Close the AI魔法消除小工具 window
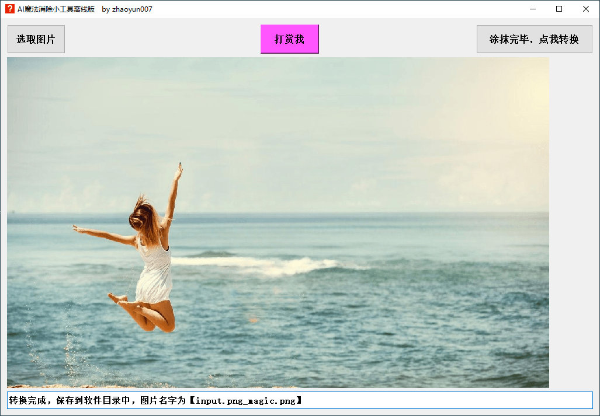600x416 pixels. click(x=586, y=9)
